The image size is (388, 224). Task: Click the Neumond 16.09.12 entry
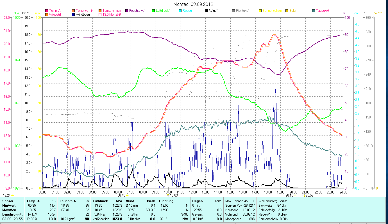point(240,210)
